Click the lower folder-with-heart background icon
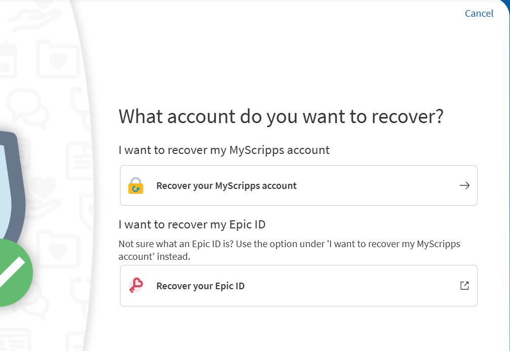Image resolution: width=510 pixels, height=351 pixels. (x=58, y=250)
